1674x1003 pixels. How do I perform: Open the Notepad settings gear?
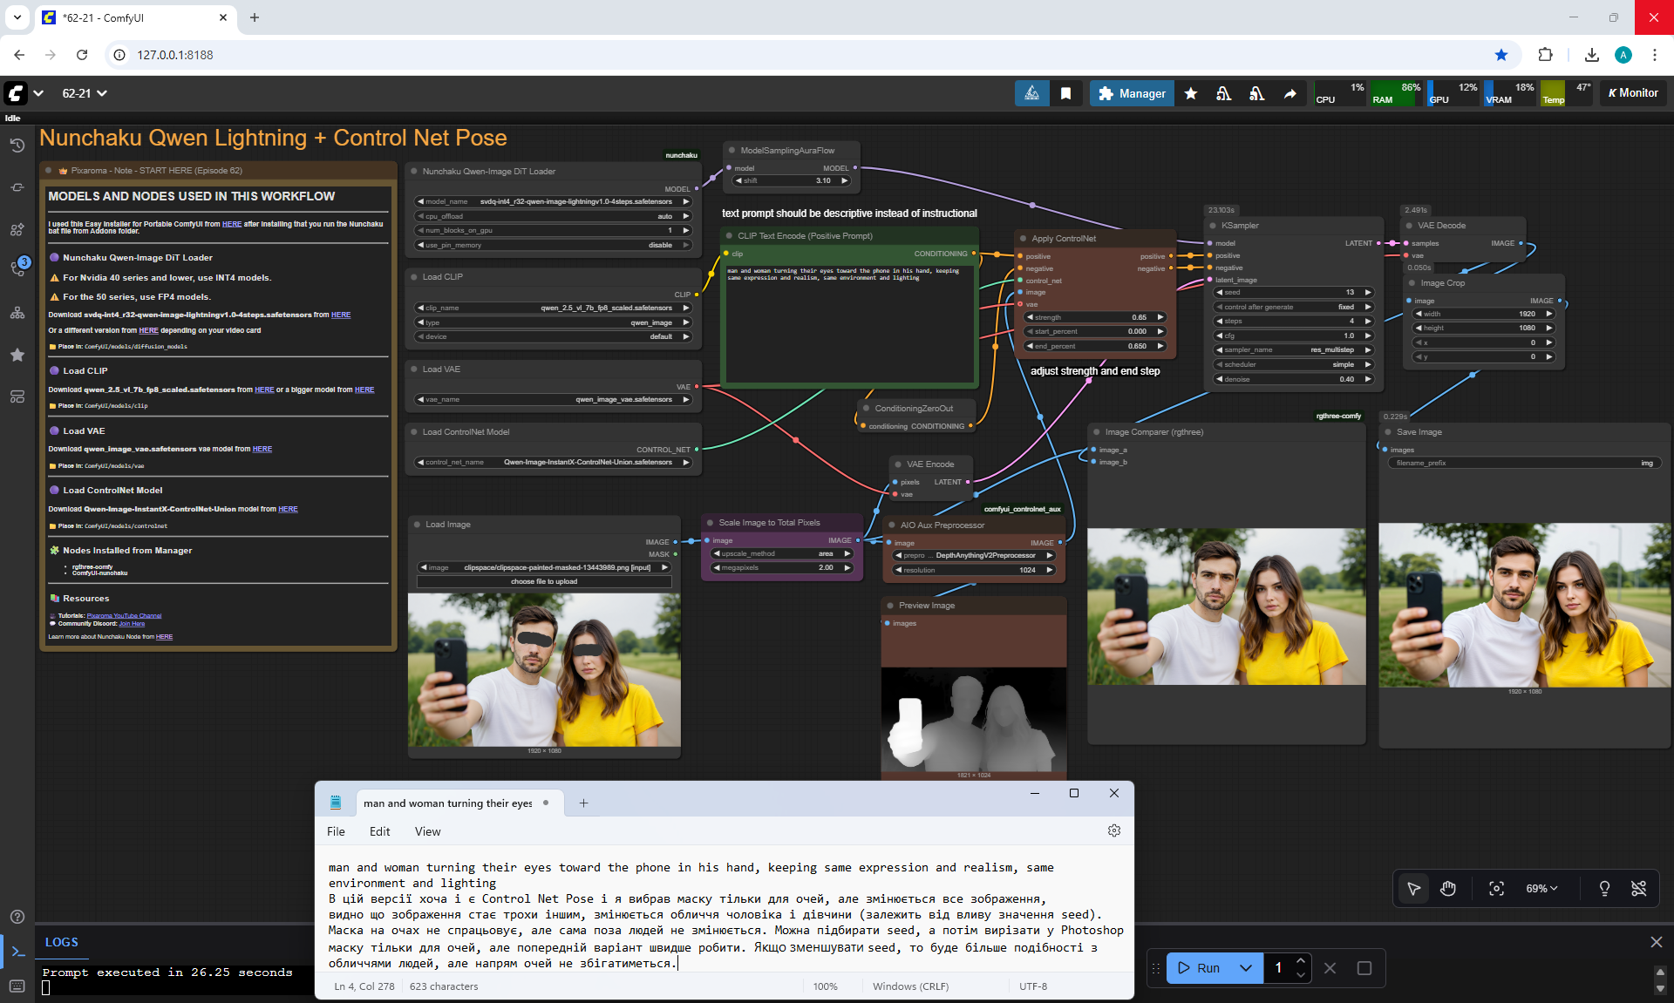tap(1113, 831)
